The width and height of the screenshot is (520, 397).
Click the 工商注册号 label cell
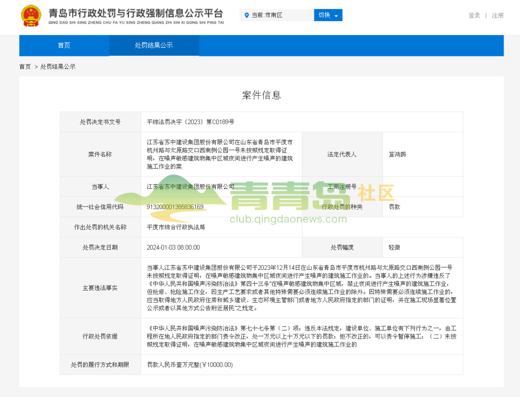[342, 186]
